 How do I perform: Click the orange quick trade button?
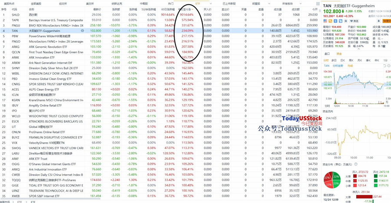tap(387, 21)
